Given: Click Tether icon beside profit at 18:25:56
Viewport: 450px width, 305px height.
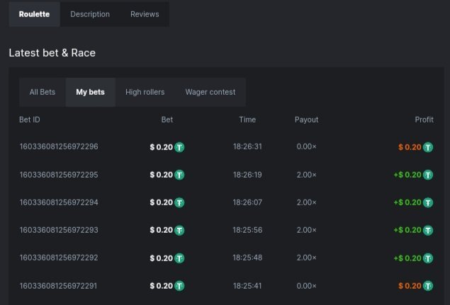Looking at the screenshot, I should point(428,230).
